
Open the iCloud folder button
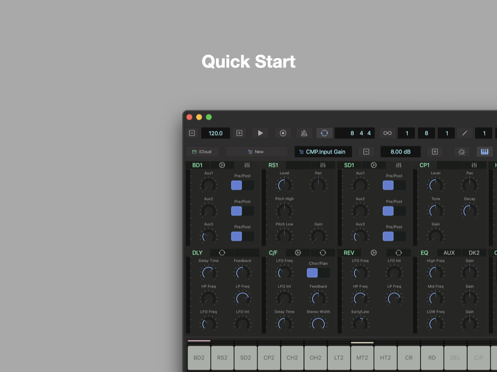[x=202, y=152]
